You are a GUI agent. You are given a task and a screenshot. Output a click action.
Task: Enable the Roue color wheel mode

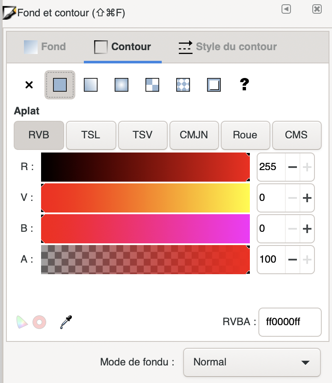(x=245, y=135)
